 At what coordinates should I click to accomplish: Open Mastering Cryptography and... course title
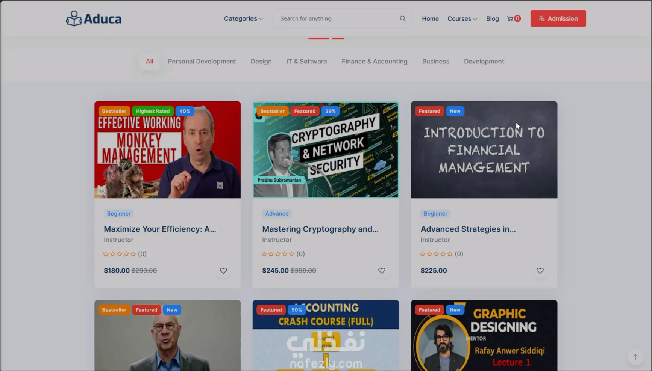click(320, 229)
